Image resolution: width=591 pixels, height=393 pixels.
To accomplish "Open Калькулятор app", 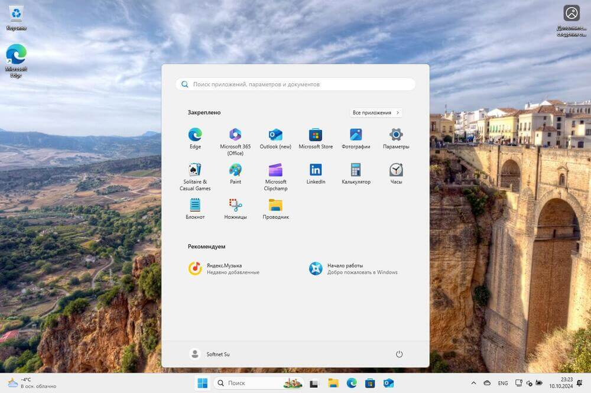I will tap(356, 174).
